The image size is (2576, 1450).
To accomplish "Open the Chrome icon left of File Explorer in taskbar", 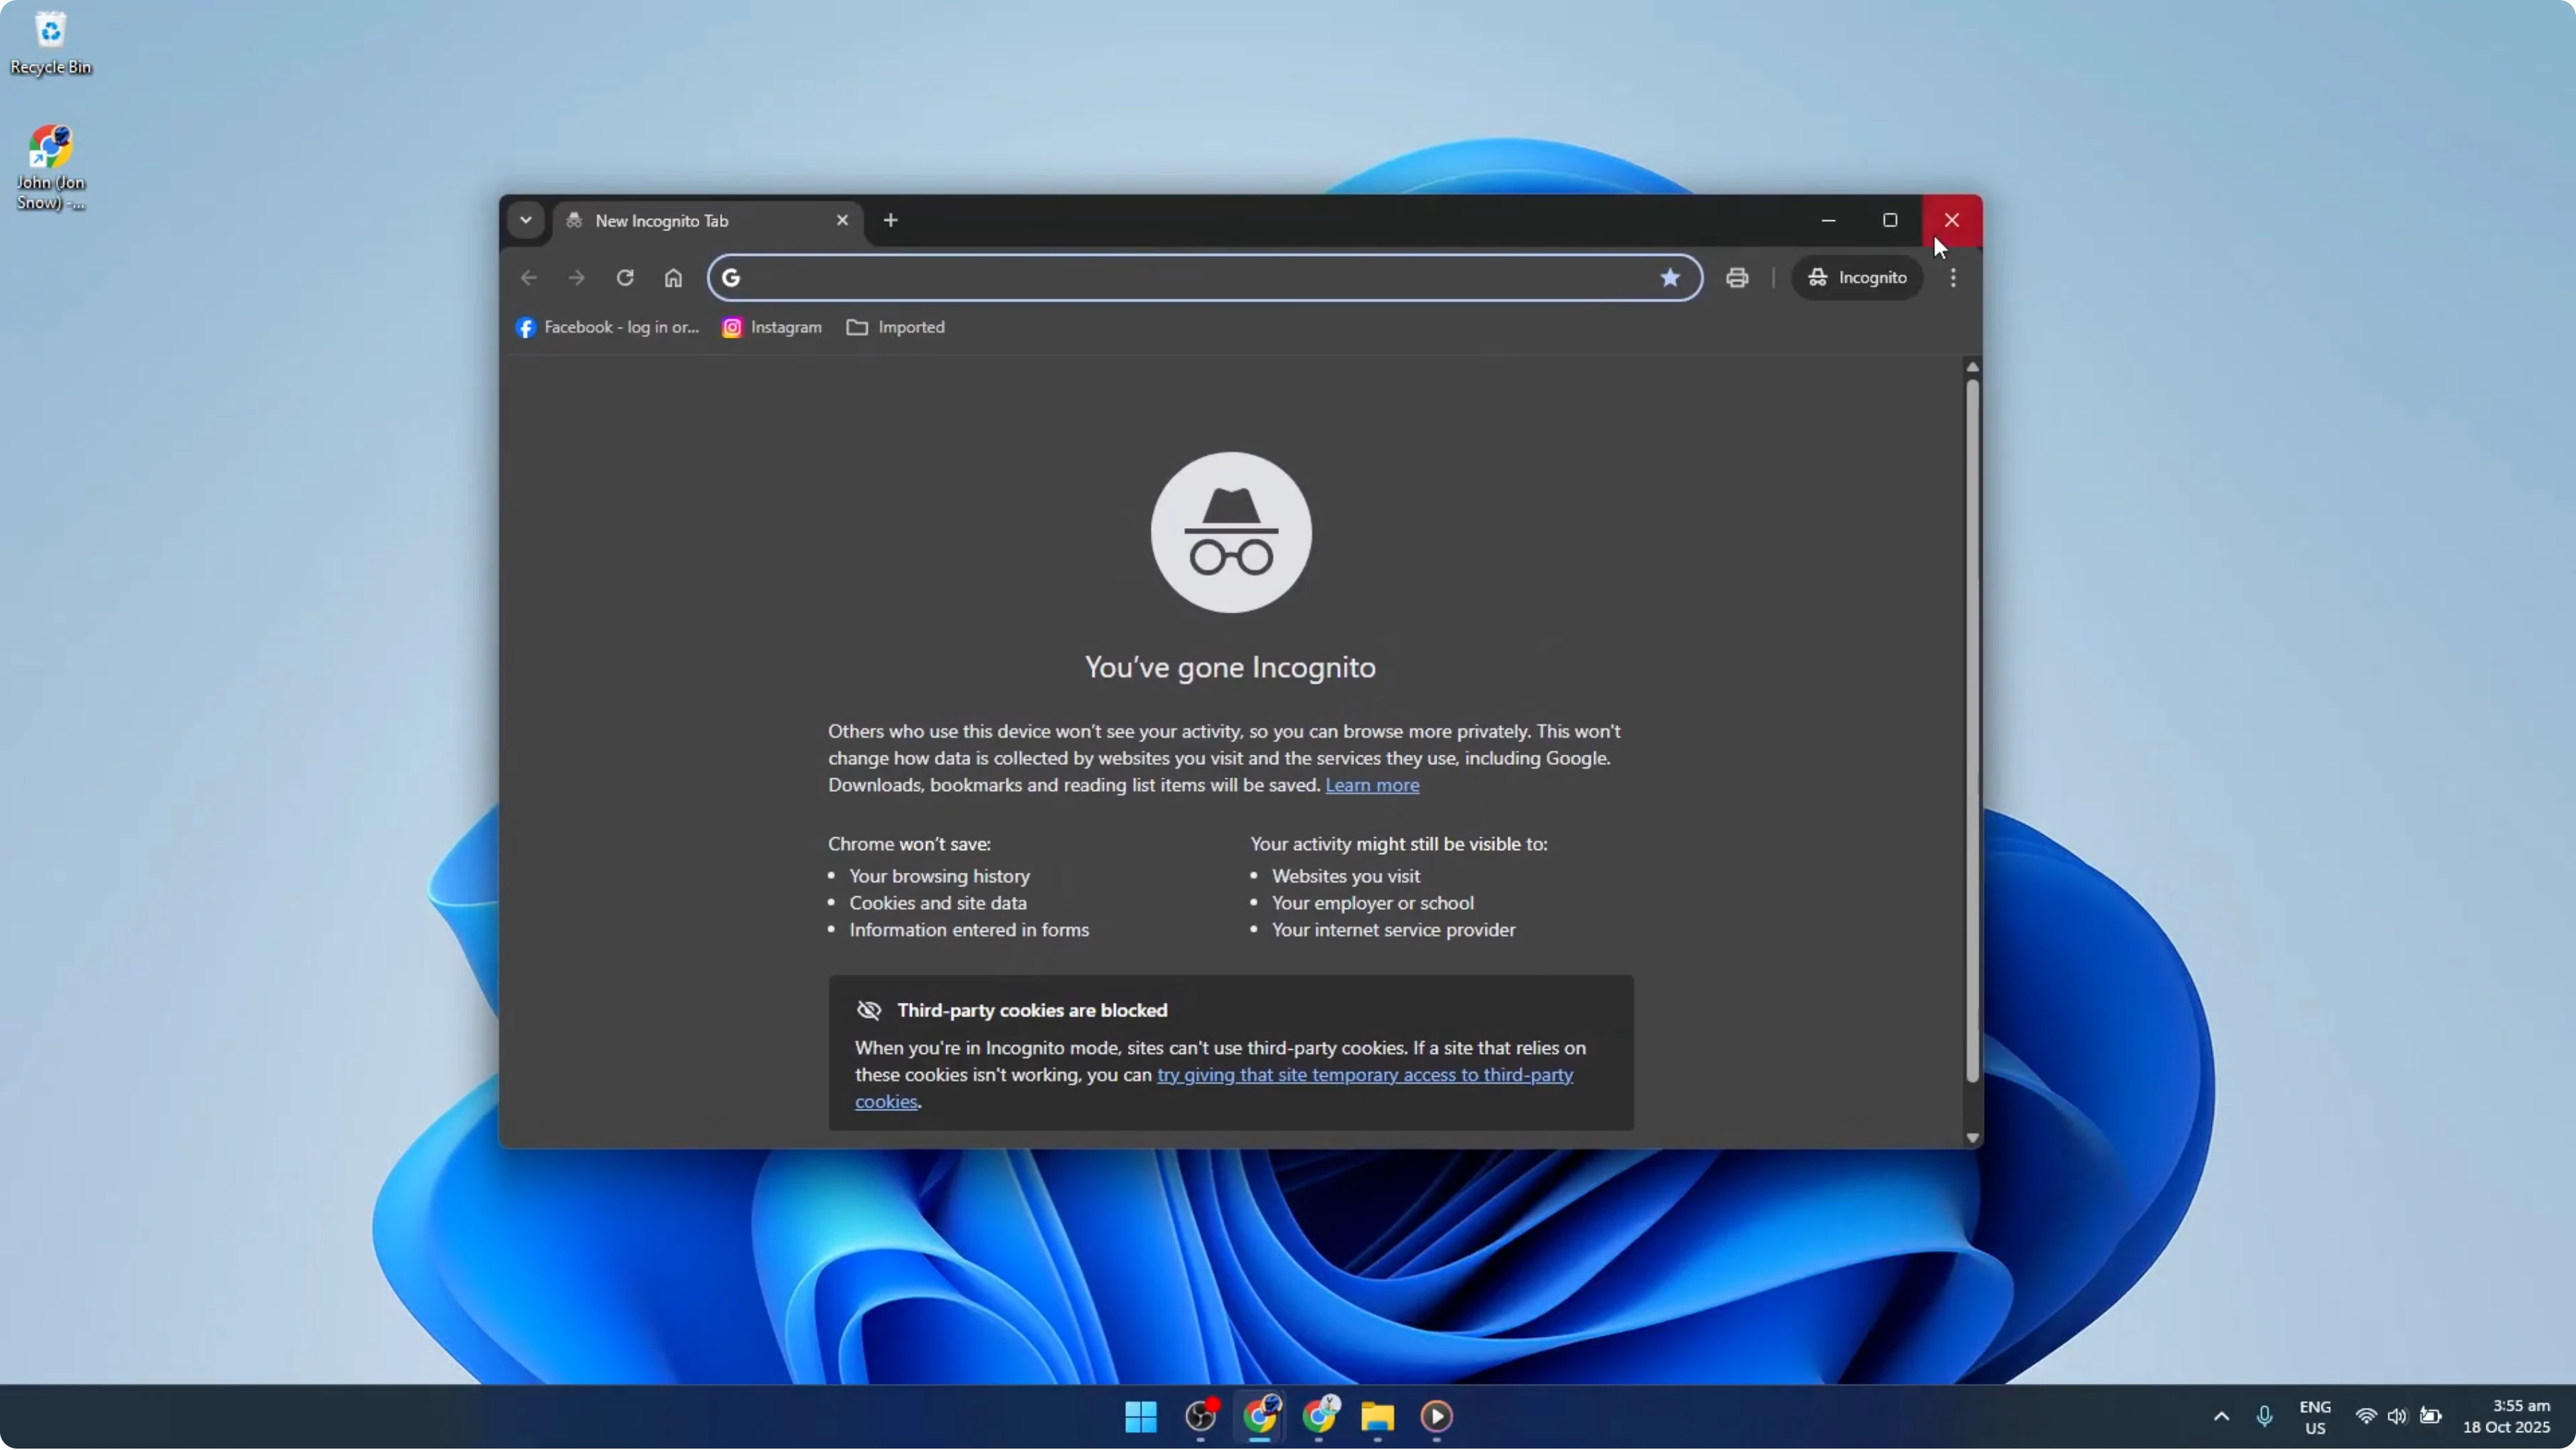I will point(1319,1417).
